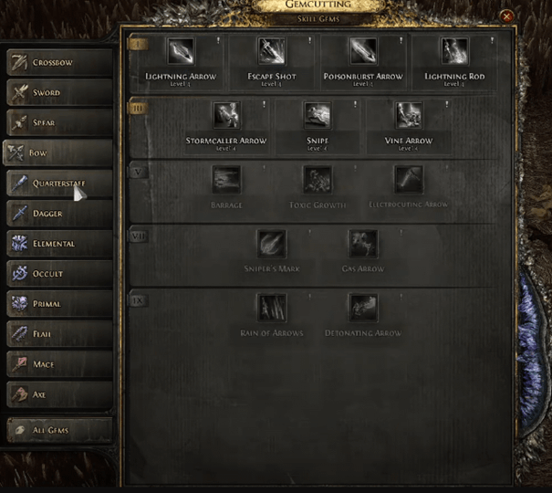
Task: Click the tier V row marker
Action: click(138, 173)
